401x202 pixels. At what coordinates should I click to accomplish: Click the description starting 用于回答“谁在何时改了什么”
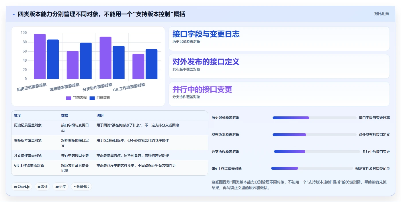click(x=138, y=125)
